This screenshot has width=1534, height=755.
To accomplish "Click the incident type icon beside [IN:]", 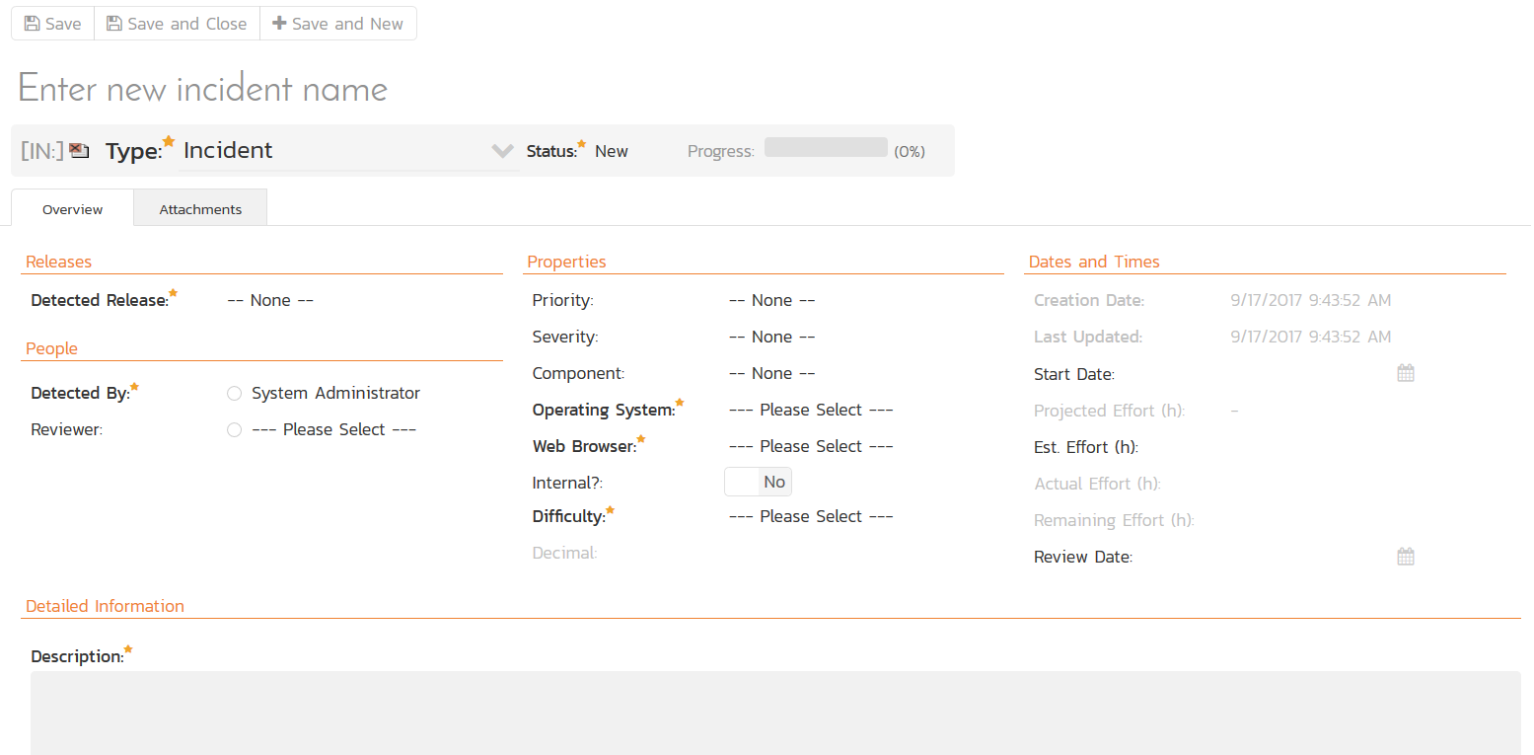I will [79, 151].
